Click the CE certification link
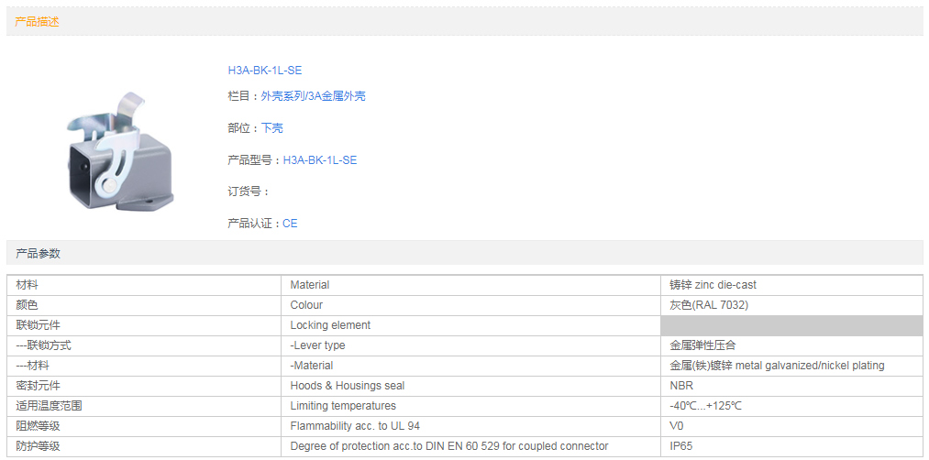 pyautogui.click(x=290, y=224)
